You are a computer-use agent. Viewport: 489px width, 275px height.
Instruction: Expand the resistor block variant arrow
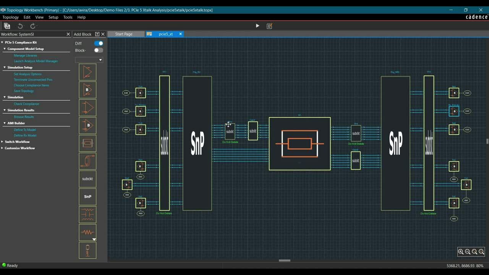[94, 239]
